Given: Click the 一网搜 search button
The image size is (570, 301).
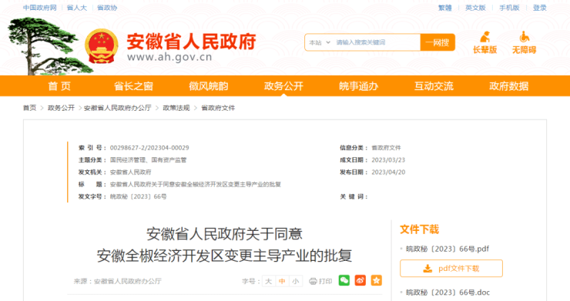Looking at the screenshot, I should point(438,42).
